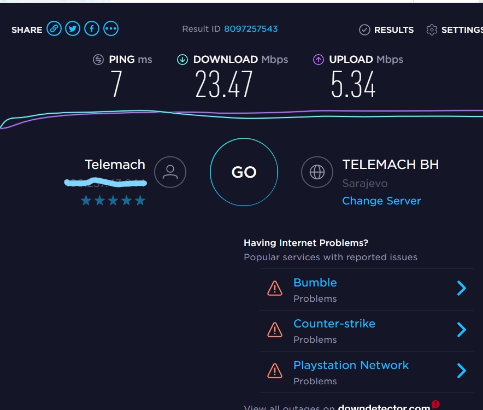Click the Bumble warning triangle icon

pos(275,289)
